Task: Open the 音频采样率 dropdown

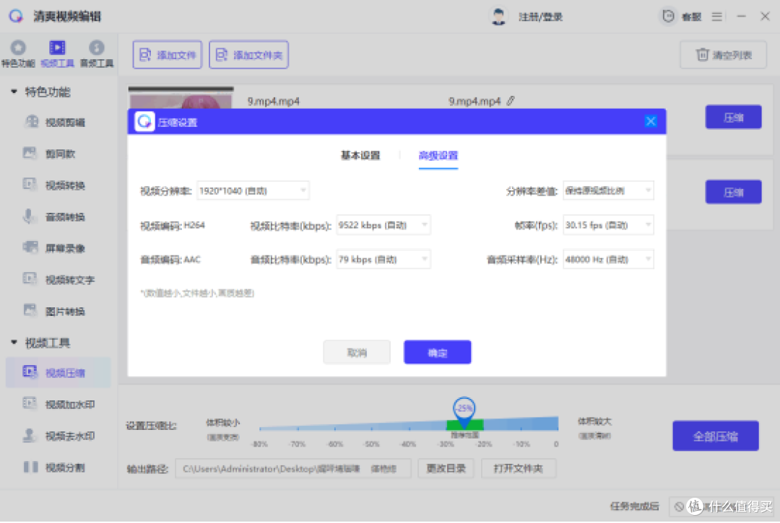Action: (608, 259)
